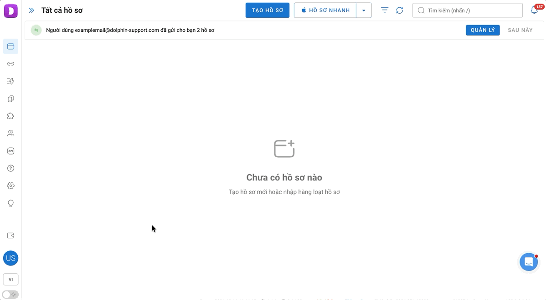Open the help question mark icon
This screenshot has height=300, width=546.
tap(11, 168)
